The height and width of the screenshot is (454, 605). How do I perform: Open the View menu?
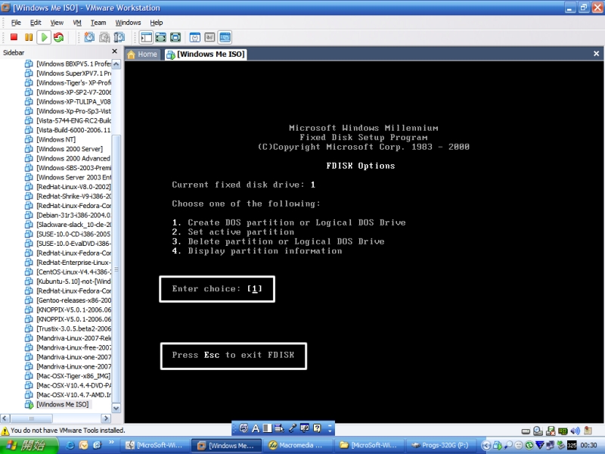point(57,23)
